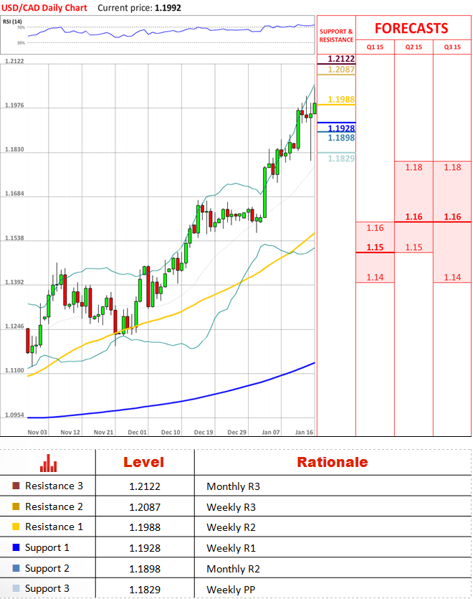Select the Resistance 3 color swatch
The height and width of the screenshot is (599, 473).
coord(16,486)
